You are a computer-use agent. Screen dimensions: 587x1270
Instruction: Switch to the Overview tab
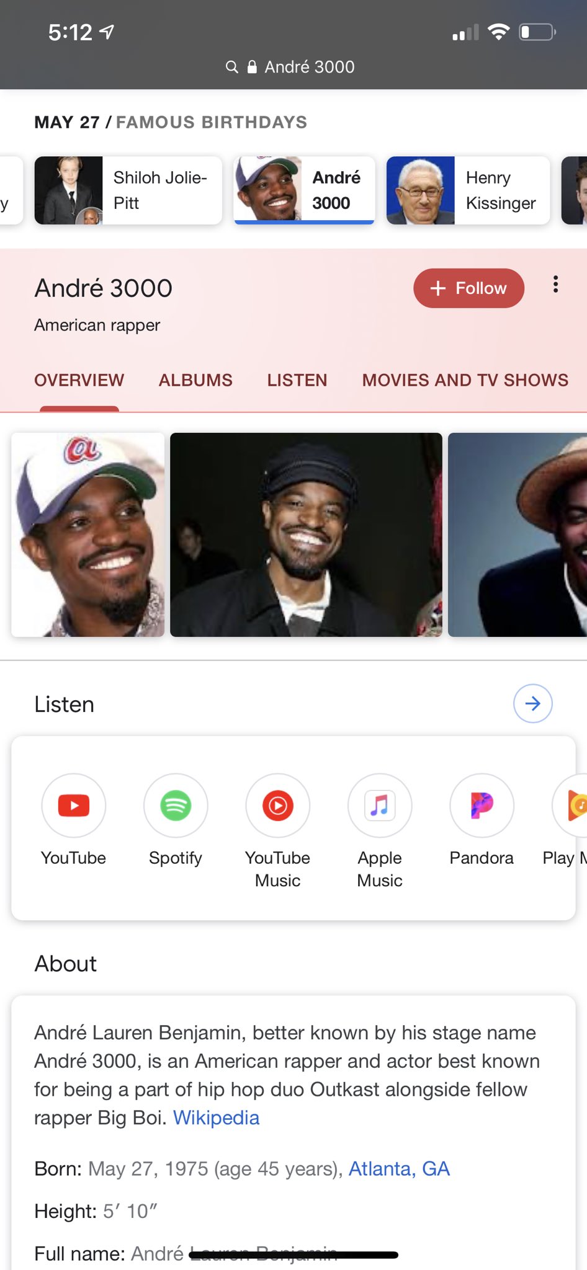(79, 380)
